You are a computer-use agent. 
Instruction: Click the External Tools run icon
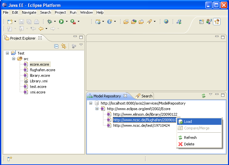click(x=73, y=22)
